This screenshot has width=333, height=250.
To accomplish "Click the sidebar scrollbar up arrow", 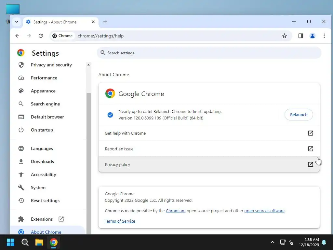I will [88, 65].
